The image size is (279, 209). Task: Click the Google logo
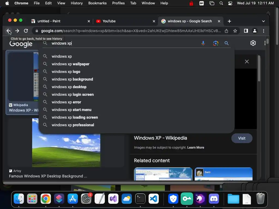21,44
